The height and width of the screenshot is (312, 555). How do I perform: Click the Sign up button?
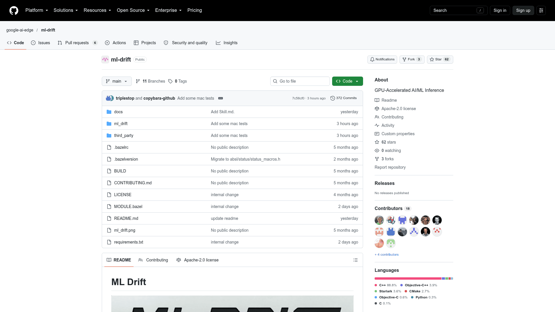point(523,10)
